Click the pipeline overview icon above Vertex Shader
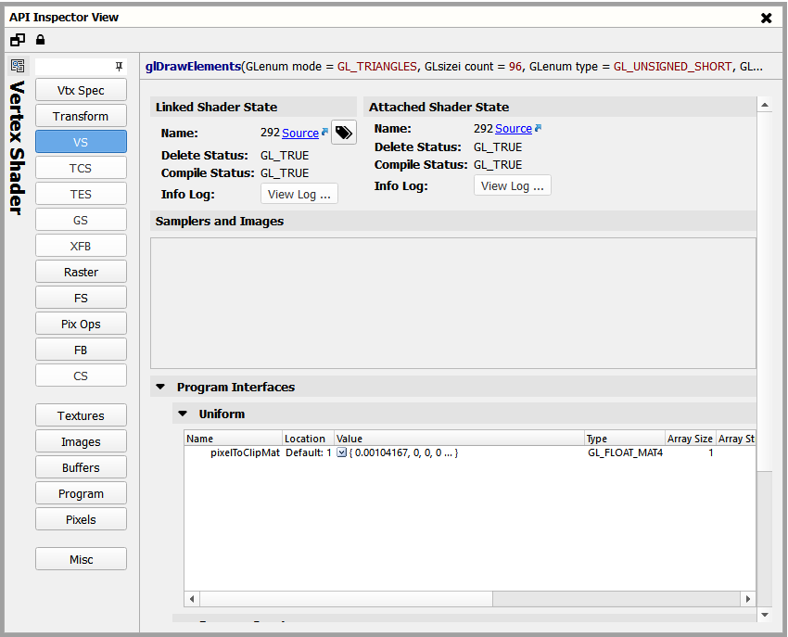 18,66
